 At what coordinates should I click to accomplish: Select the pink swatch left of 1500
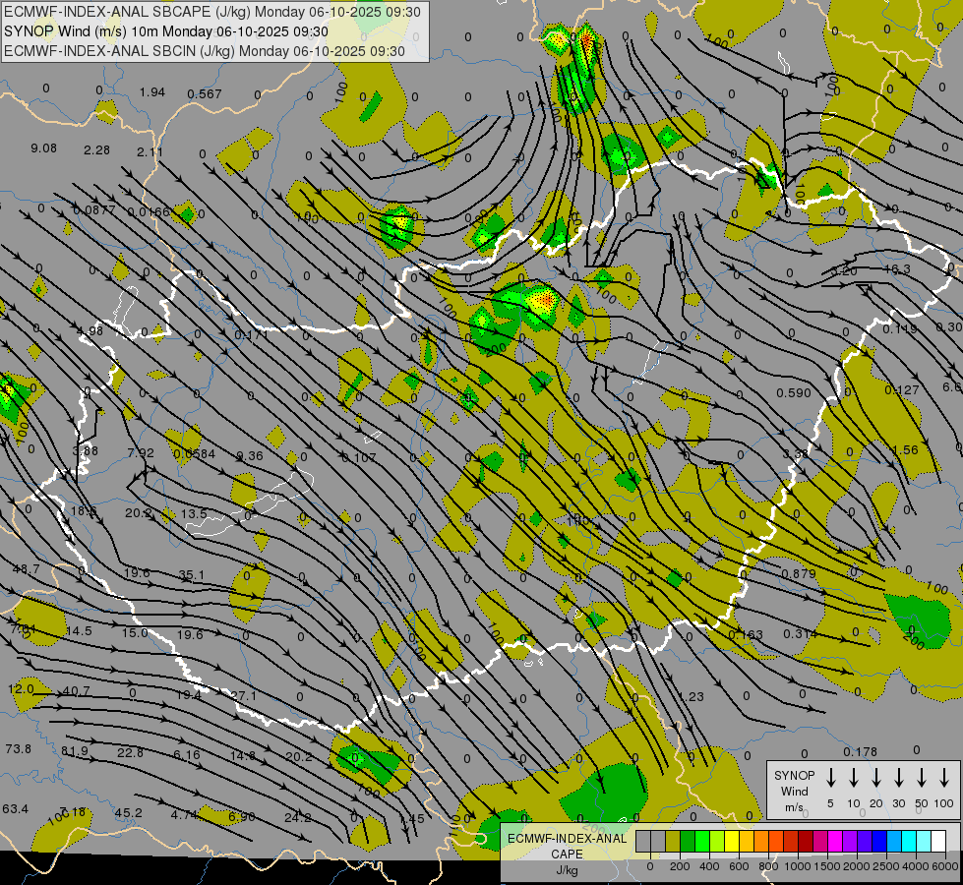pos(820,841)
